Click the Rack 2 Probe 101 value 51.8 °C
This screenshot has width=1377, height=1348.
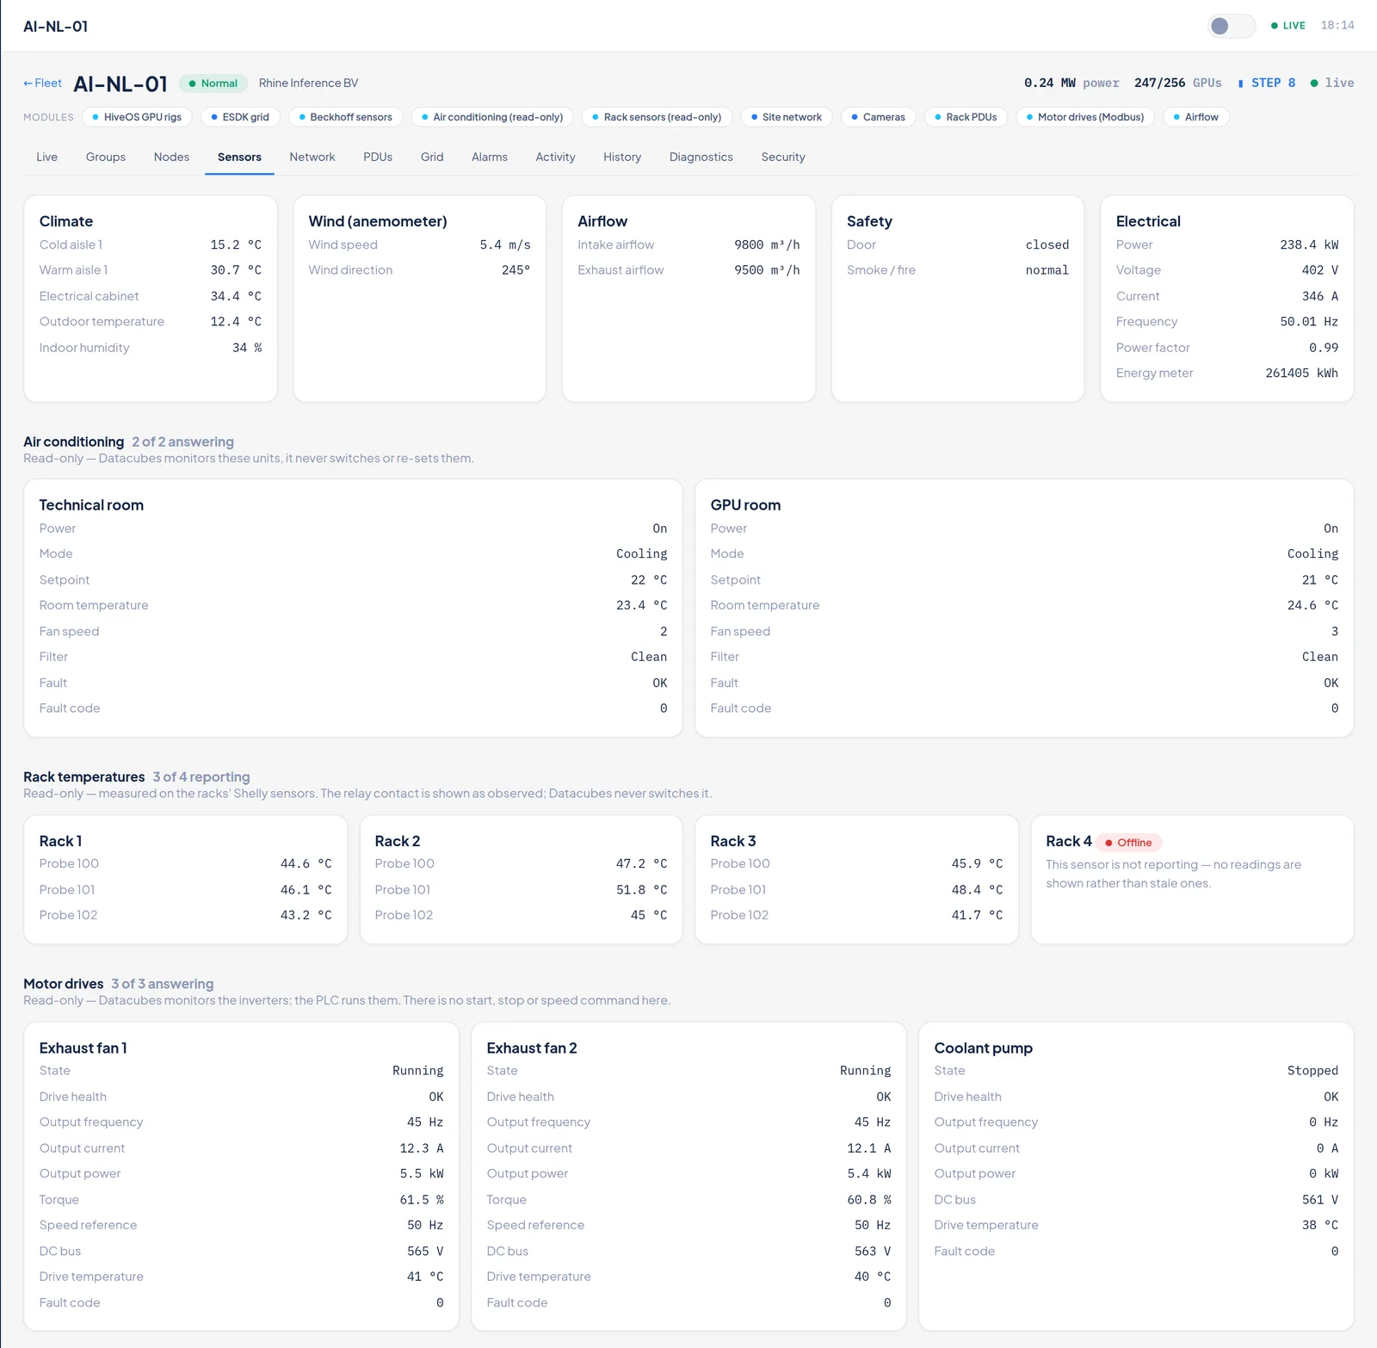641,889
